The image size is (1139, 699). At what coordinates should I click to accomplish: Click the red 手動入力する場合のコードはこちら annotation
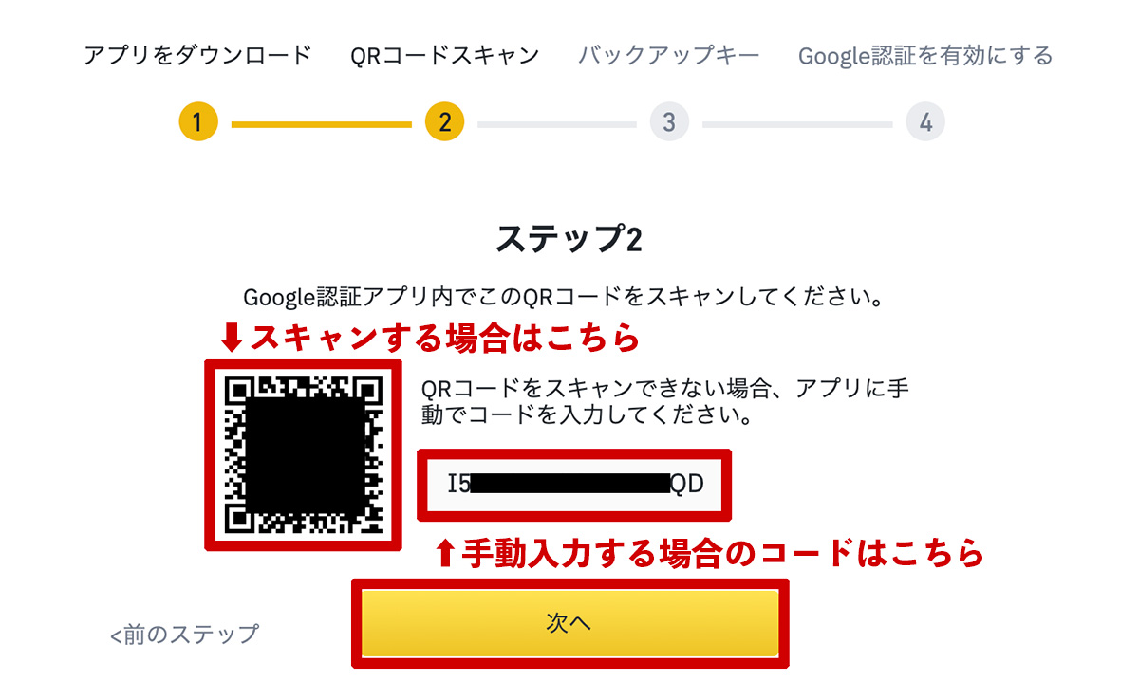tap(709, 553)
